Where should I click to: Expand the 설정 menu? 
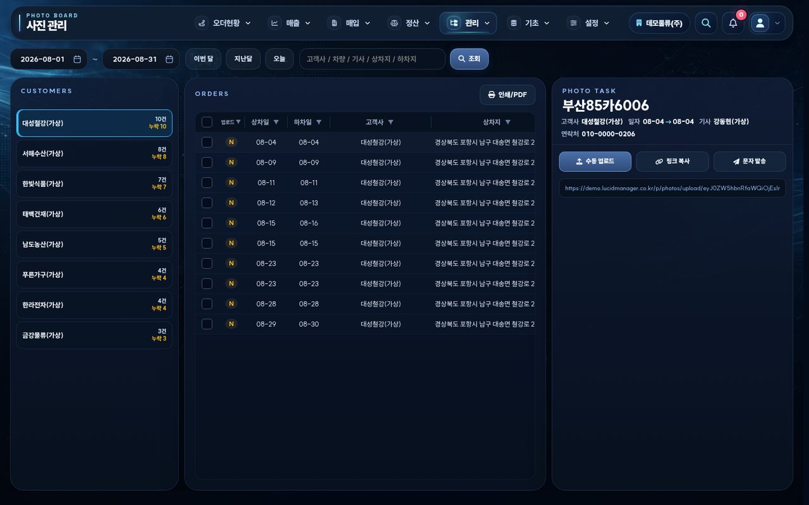(589, 23)
